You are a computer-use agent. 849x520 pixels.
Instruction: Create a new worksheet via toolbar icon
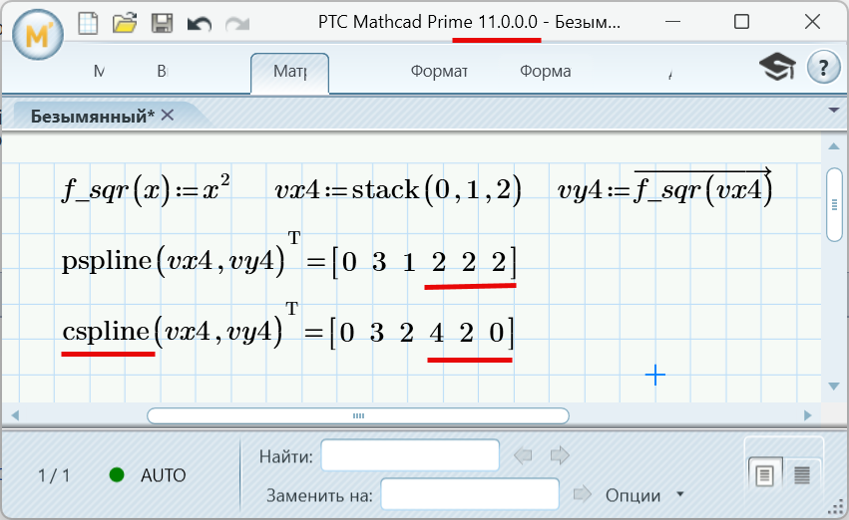[x=89, y=22]
